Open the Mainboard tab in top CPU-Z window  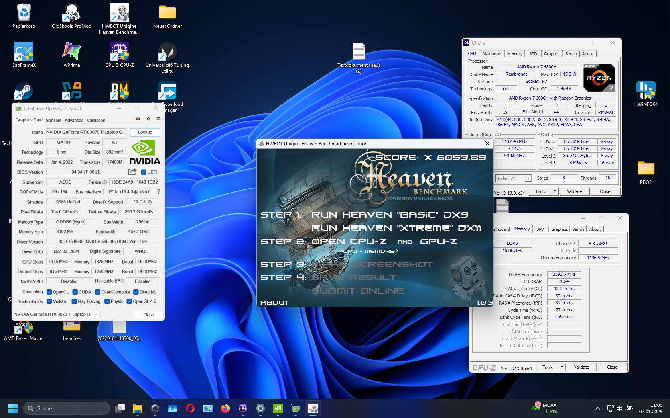point(493,54)
